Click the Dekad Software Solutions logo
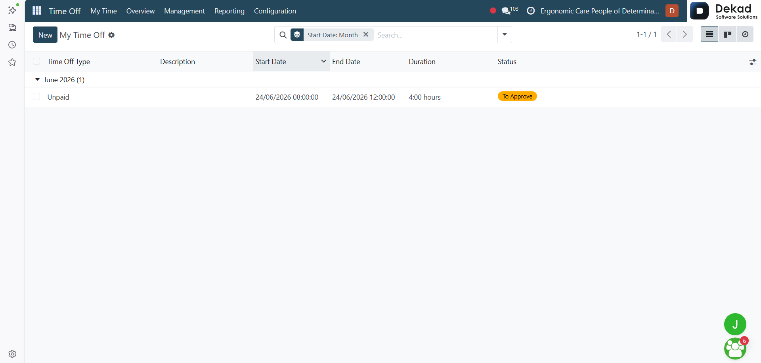 [x=724, y=11]
